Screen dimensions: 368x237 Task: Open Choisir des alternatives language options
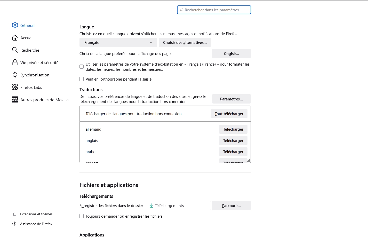tap(185, 43)
